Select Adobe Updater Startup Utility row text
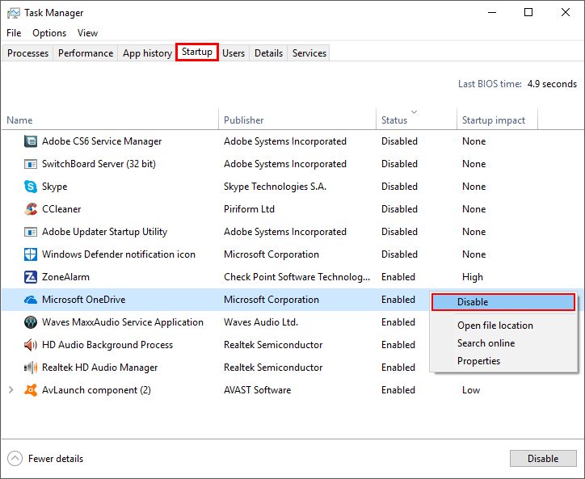 pyautogui.click(x=104, y=232)
